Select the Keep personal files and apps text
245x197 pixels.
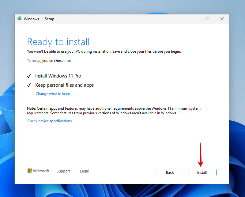point(64,85)
